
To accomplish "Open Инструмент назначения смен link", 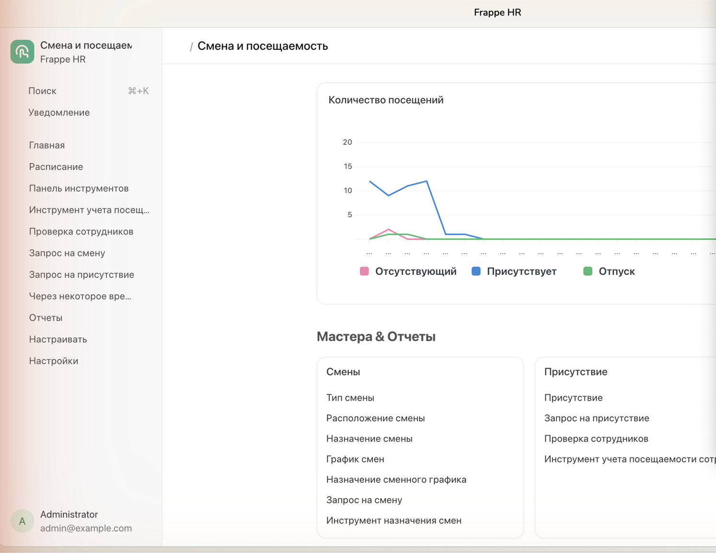I will pyautogui.click(x=394, y=520).
